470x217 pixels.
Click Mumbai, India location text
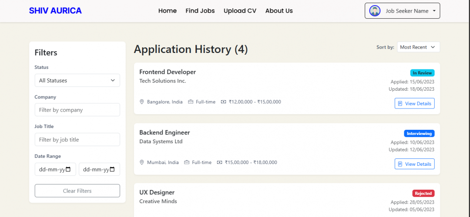[163, 162]
